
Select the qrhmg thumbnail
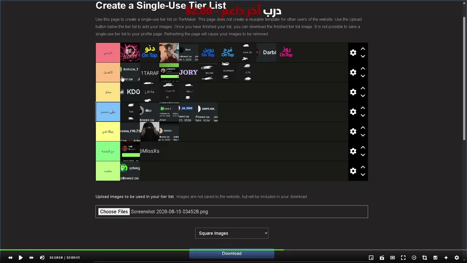130,171
